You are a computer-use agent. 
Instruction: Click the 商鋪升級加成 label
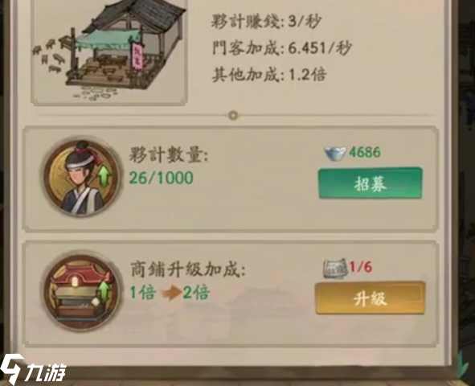point(187,269)
